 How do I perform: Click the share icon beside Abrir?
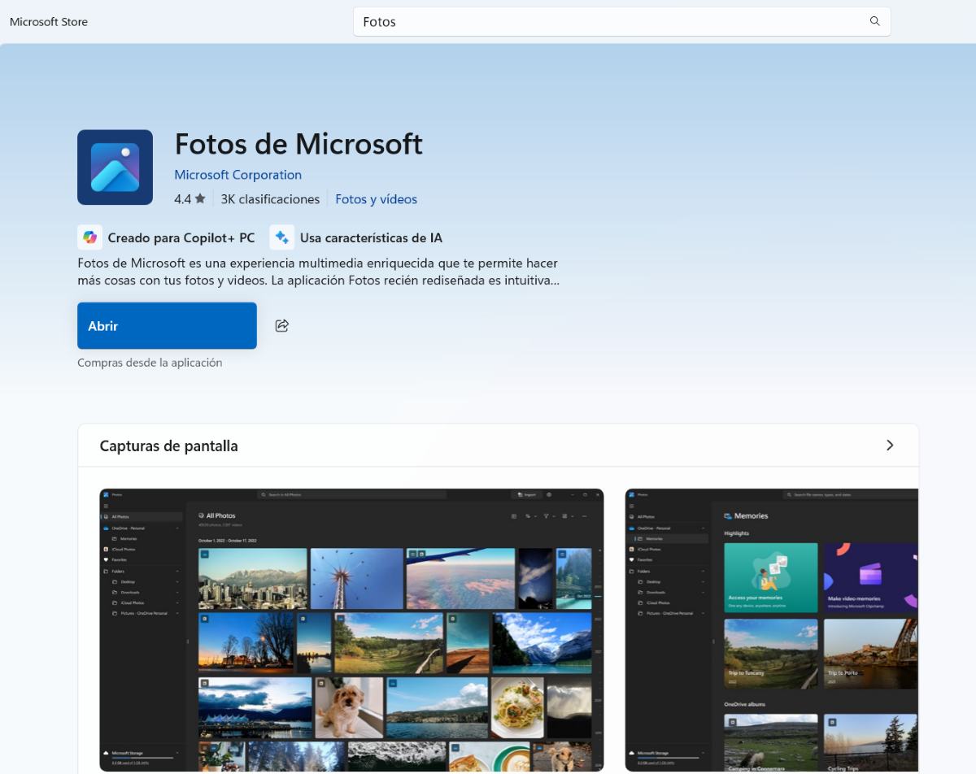coord(282,326)
